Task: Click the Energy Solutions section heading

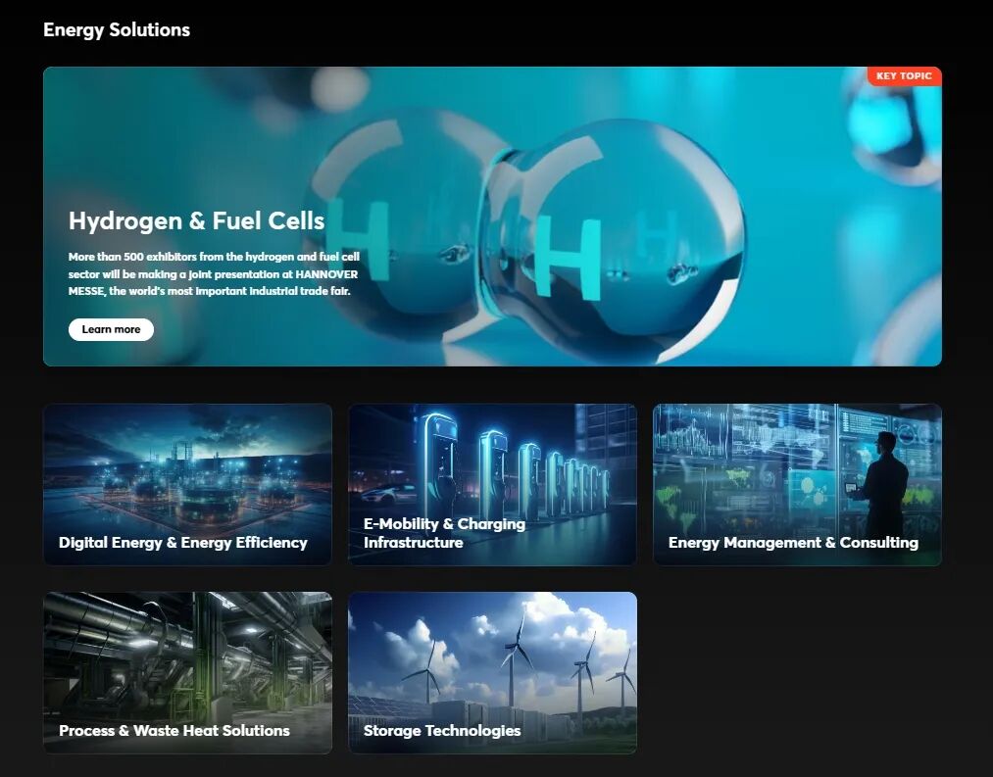Action: point(117,30)
